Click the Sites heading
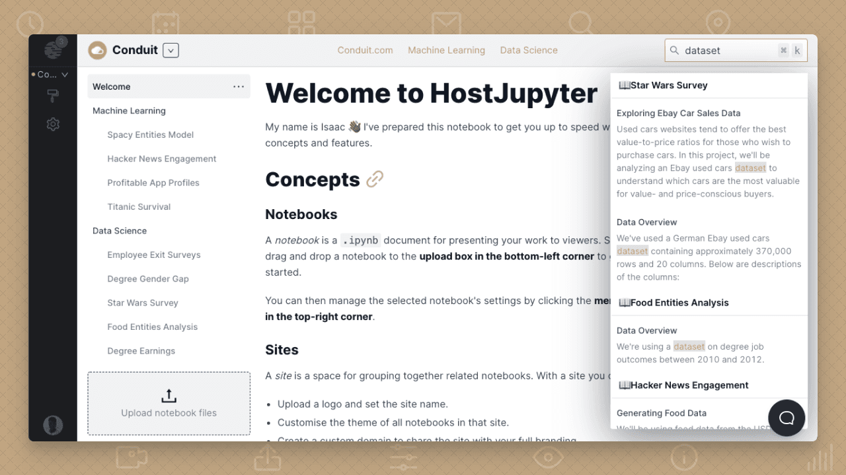This screenshot has height=475, width=846. pyautogui.click(x=282, y=350)
